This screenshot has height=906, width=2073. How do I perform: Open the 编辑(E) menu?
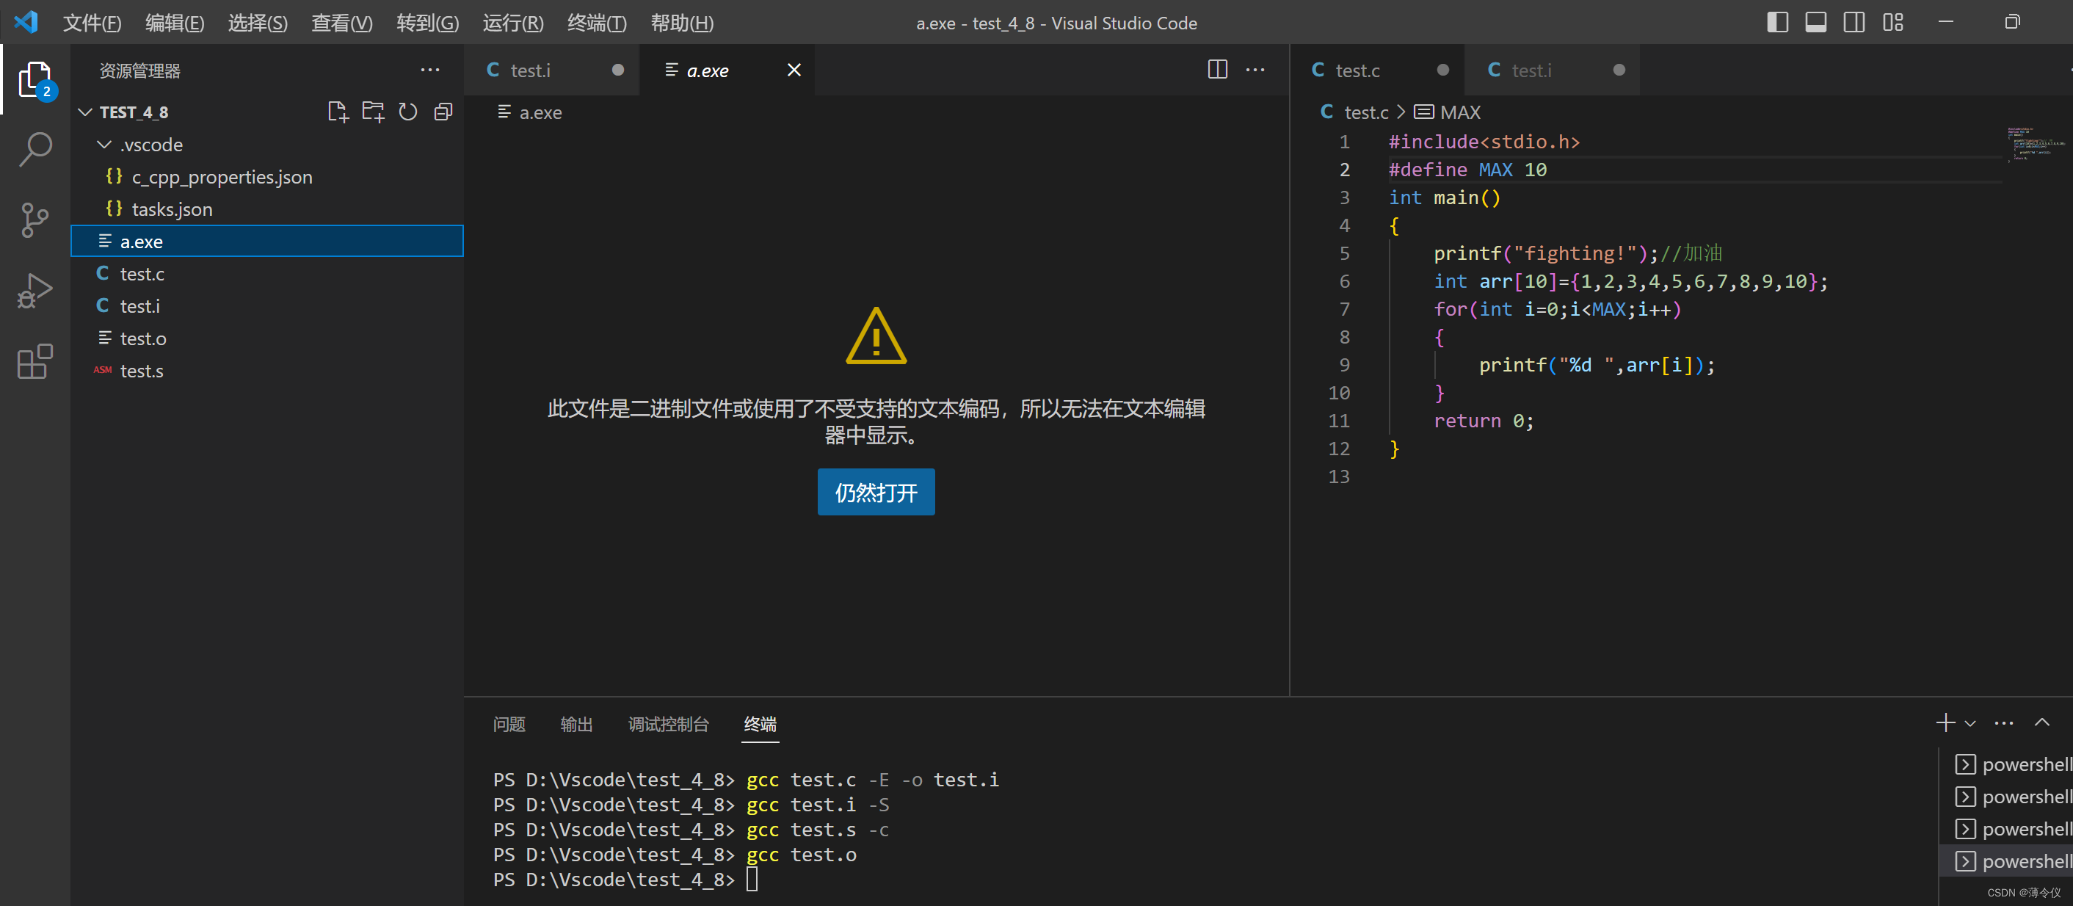click(x=175, y=23)
